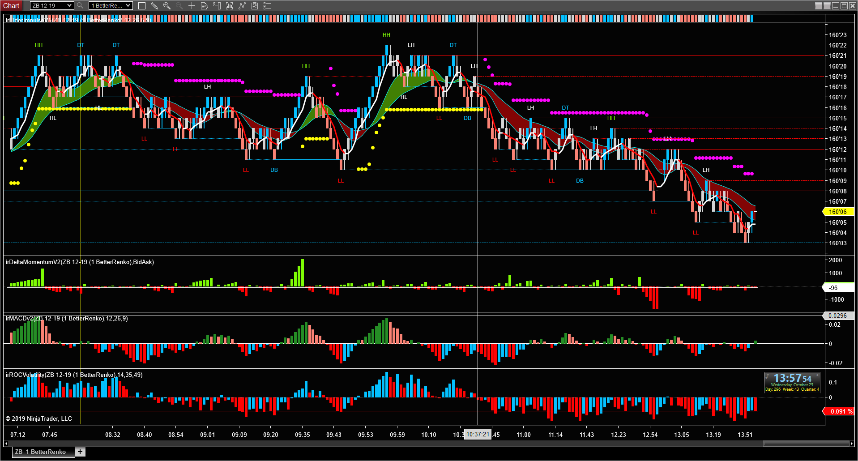This screenshot has height=461, width=858.
Task: Open the Indicators icon in toolbar
Action: tap(230, 6)
